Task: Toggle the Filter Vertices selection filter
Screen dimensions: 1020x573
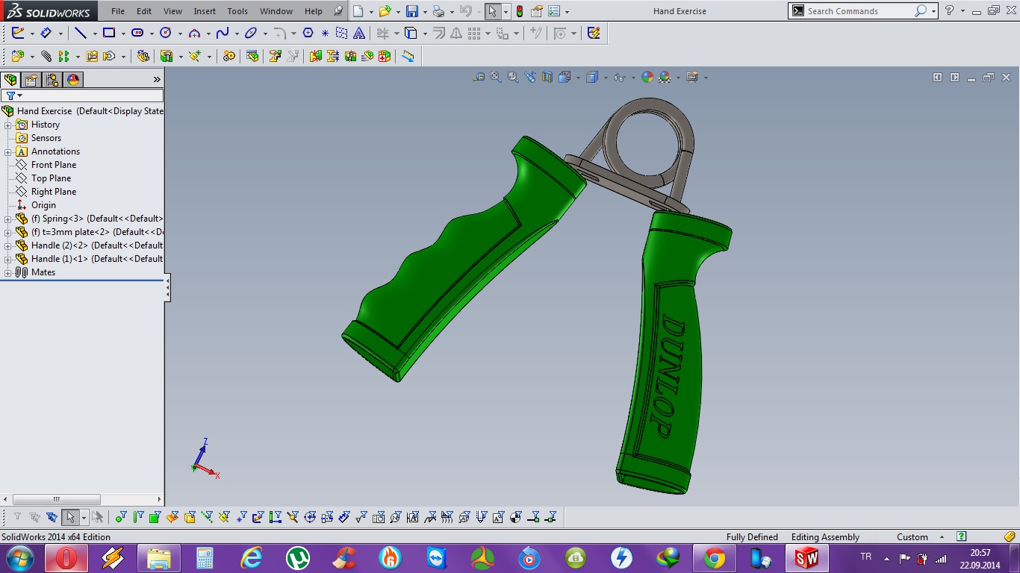Action: 121,516
